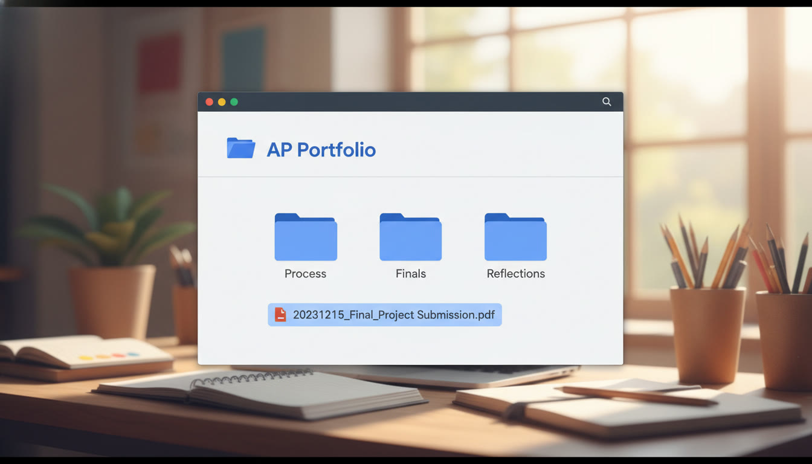Click the search magnifier icon
The width and height of the screenshot is (812, 464).
pyautogui.click(x=607, y=101)
